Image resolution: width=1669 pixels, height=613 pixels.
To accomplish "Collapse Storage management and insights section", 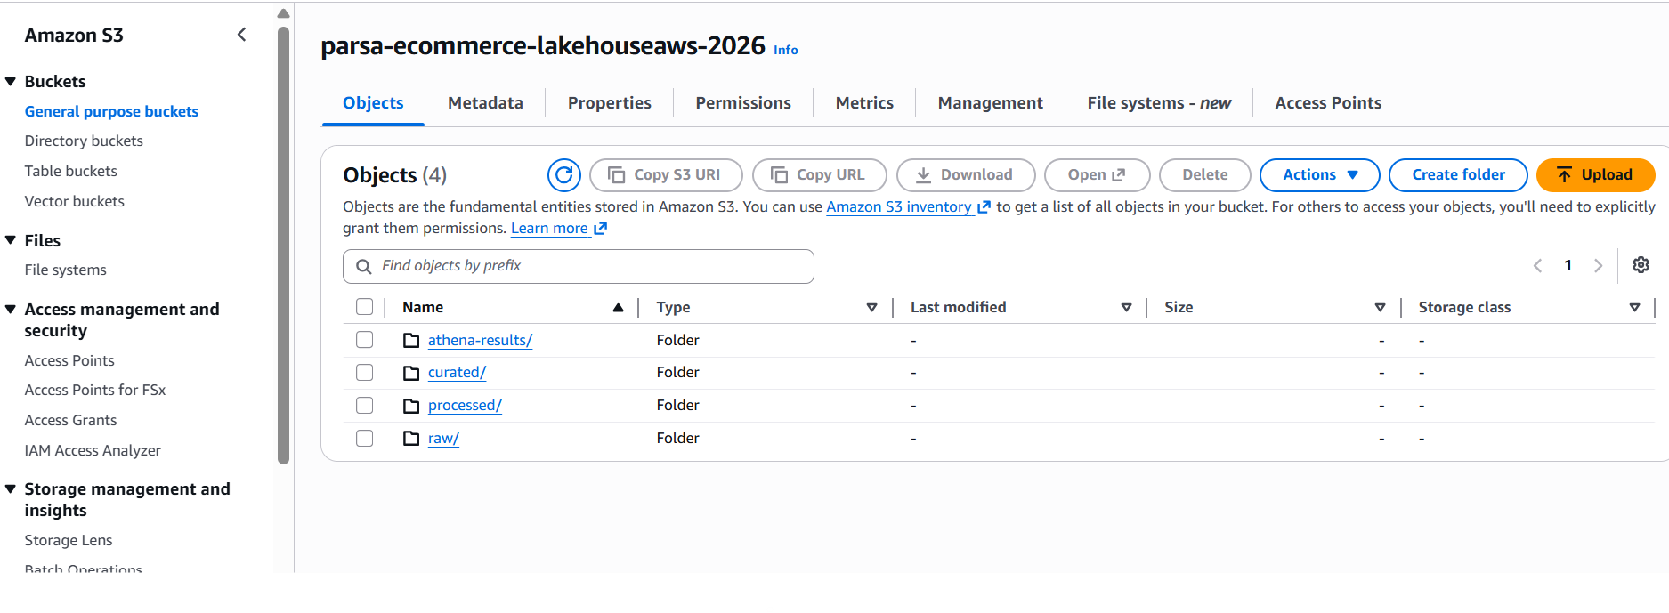I will point(11,489).
